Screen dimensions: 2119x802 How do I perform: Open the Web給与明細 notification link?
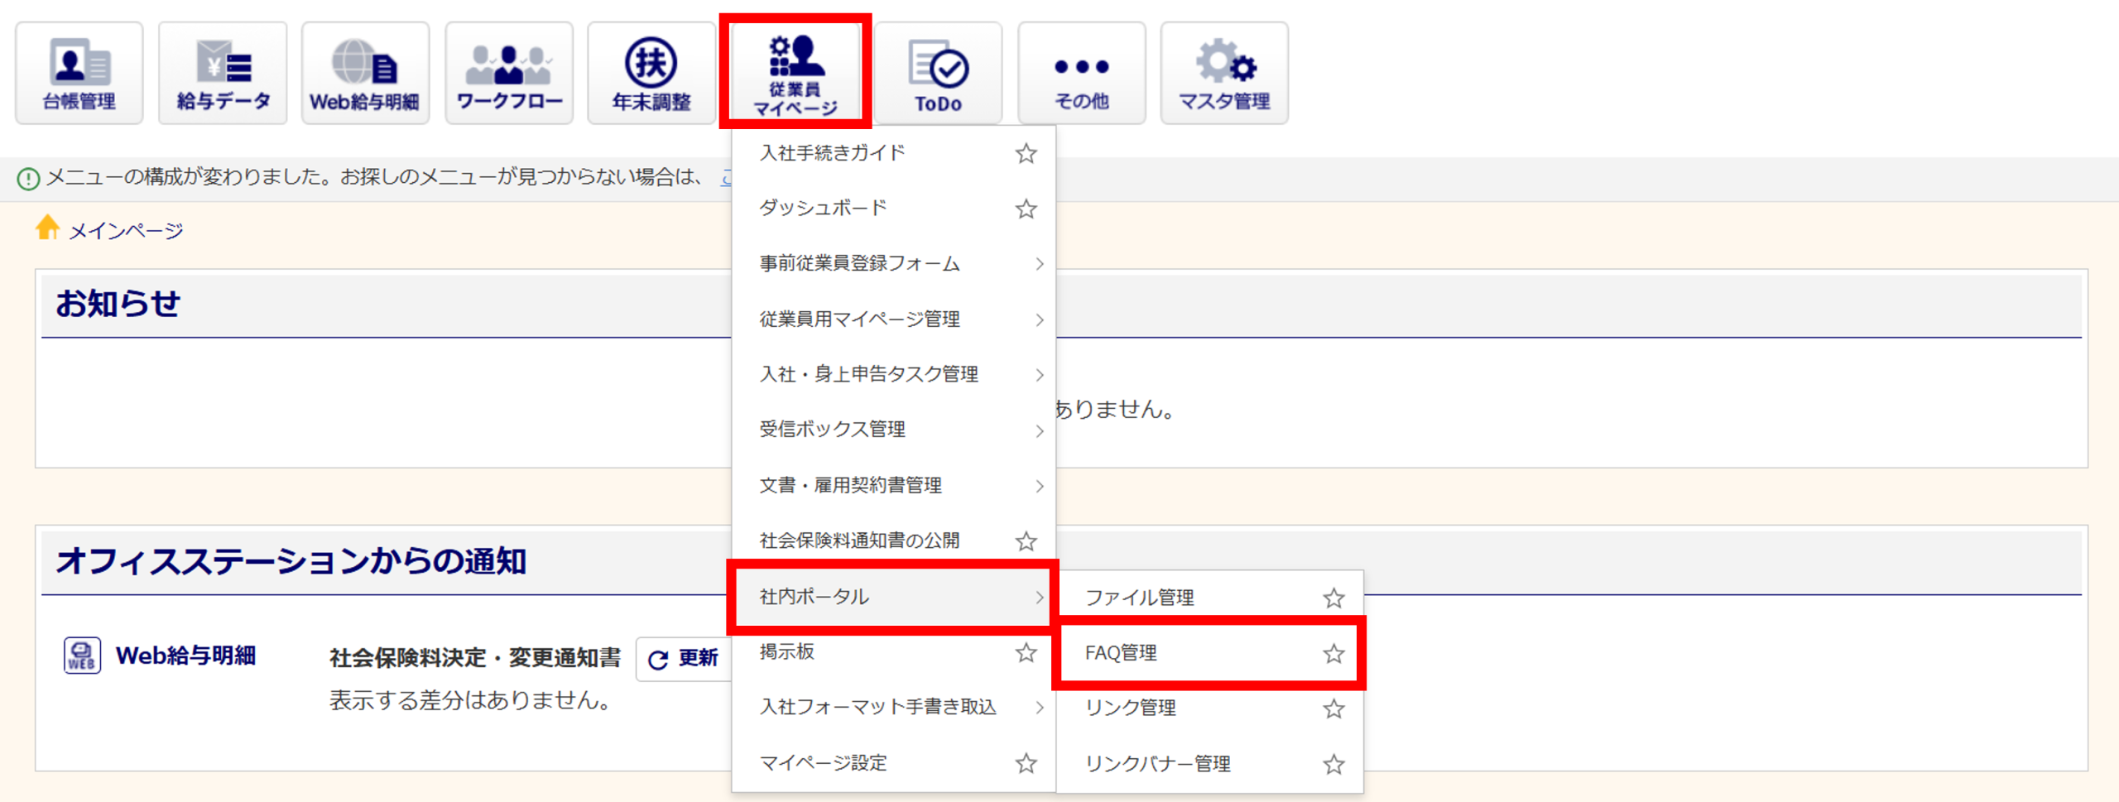(x=185, y=656)
